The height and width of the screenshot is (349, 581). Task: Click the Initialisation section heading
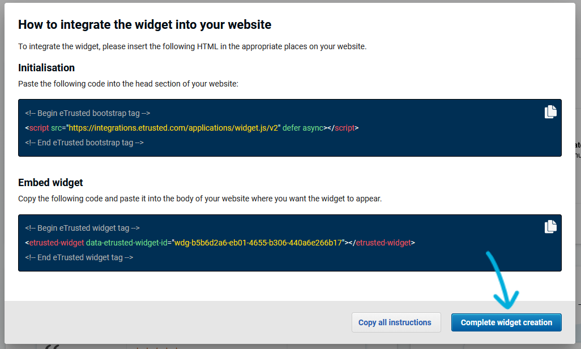point(46,67)
